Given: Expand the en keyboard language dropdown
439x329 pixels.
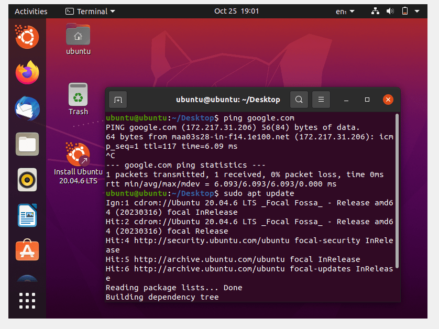Looking at the screenshot, I should coord(345,11).
